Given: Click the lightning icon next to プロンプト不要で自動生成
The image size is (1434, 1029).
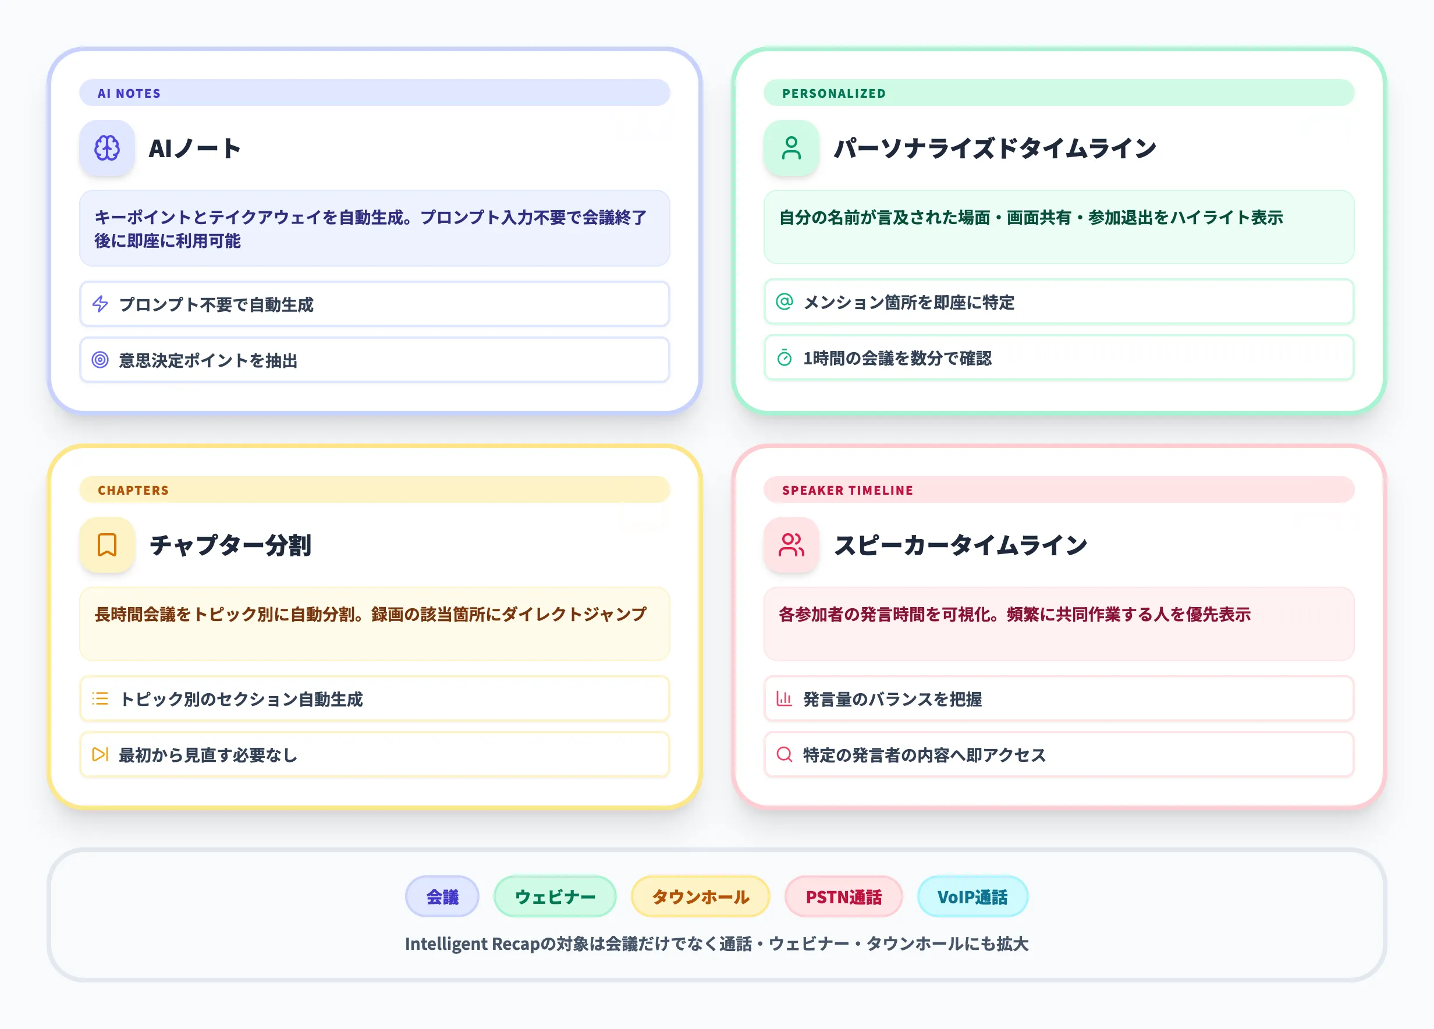Looking at the screenshot, I should click(x=100, y=304).
